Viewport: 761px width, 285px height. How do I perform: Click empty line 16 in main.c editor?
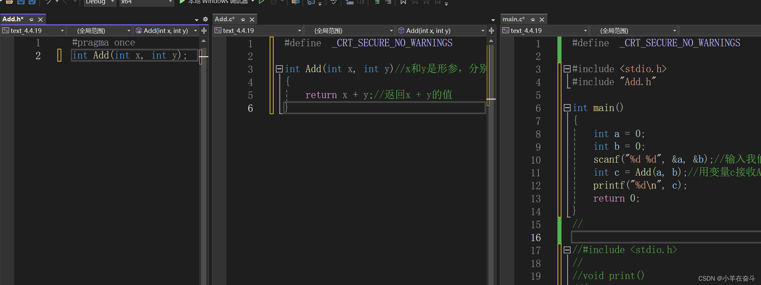pyautogui.click(x=666, y=237)
